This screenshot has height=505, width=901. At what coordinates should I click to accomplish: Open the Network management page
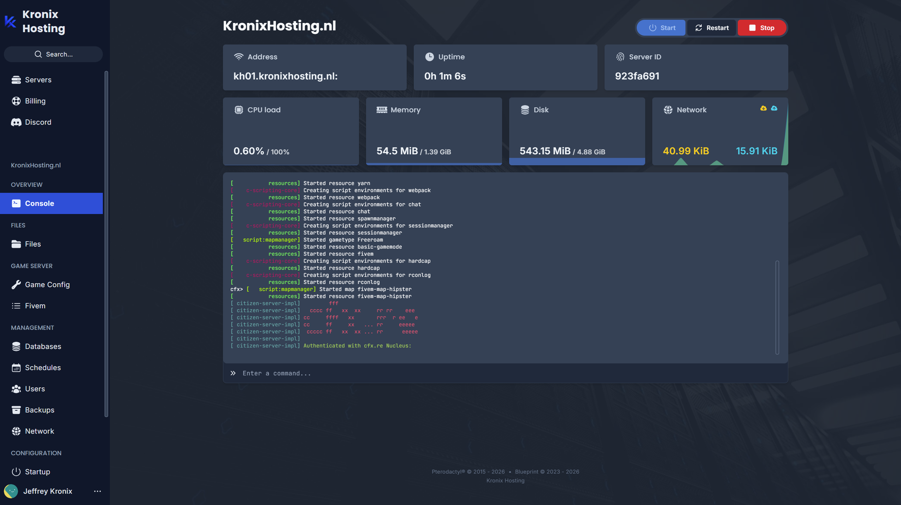pyautogui.click(x=52, y=431)
